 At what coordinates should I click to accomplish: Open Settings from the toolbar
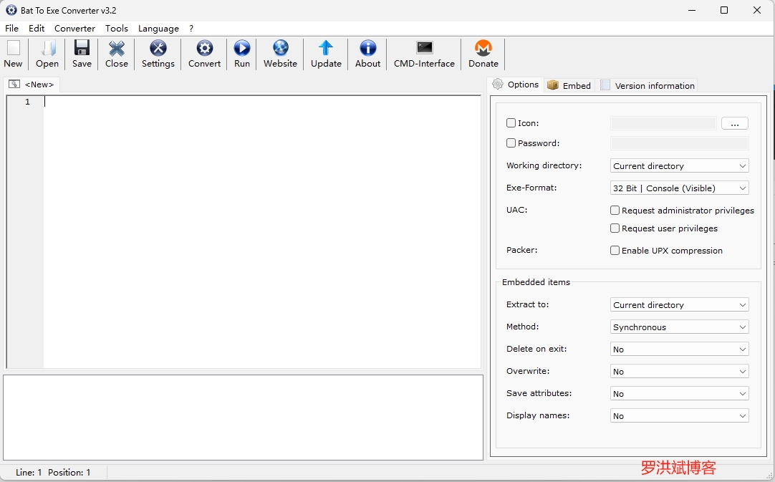[158, 48]
